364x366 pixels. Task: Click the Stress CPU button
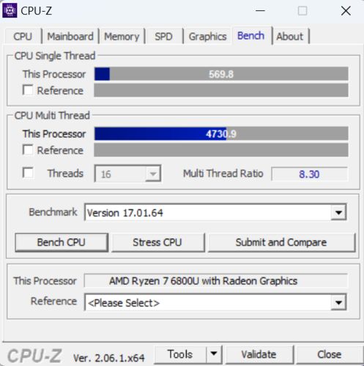pyautogui.click(x=157, y=242)
